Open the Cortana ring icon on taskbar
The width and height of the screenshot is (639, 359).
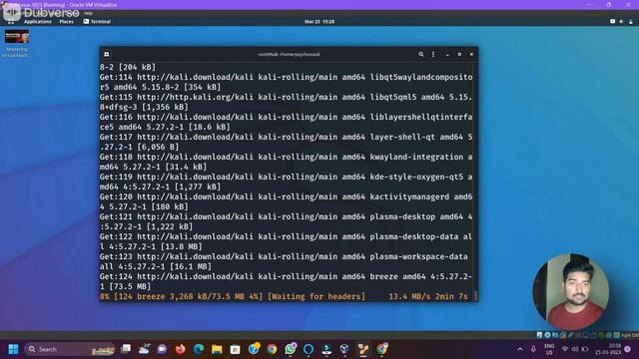(x=309, y=349)
